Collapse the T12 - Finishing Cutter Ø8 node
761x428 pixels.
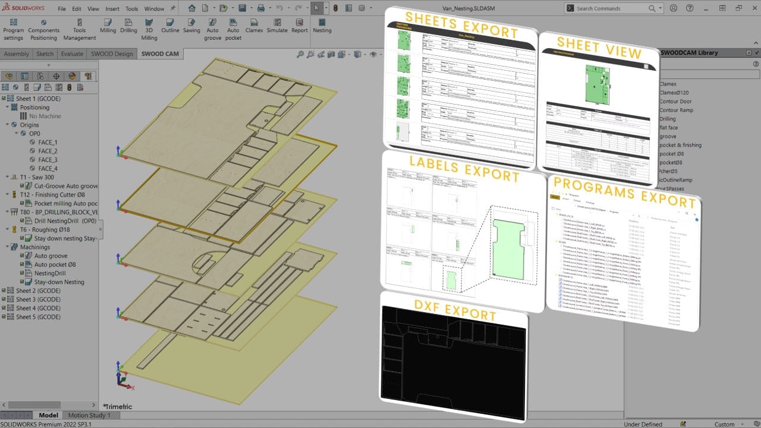7,194
